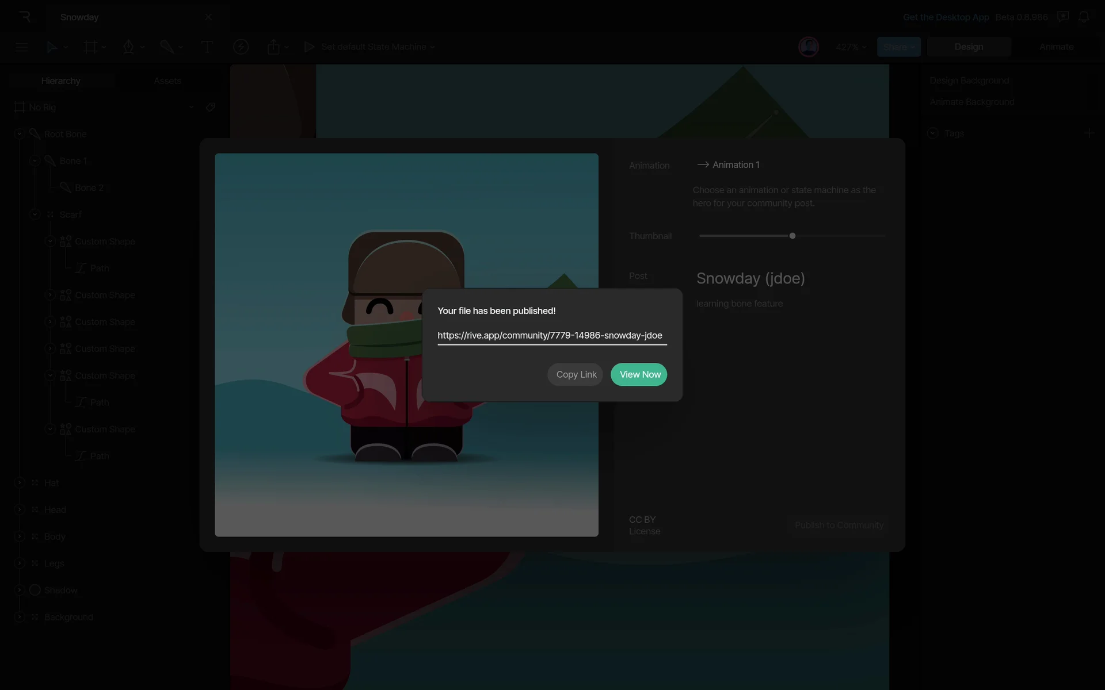Click the Rive logo icon
The height and width of the screenshot is (690, 1105).
click(25, 17)
